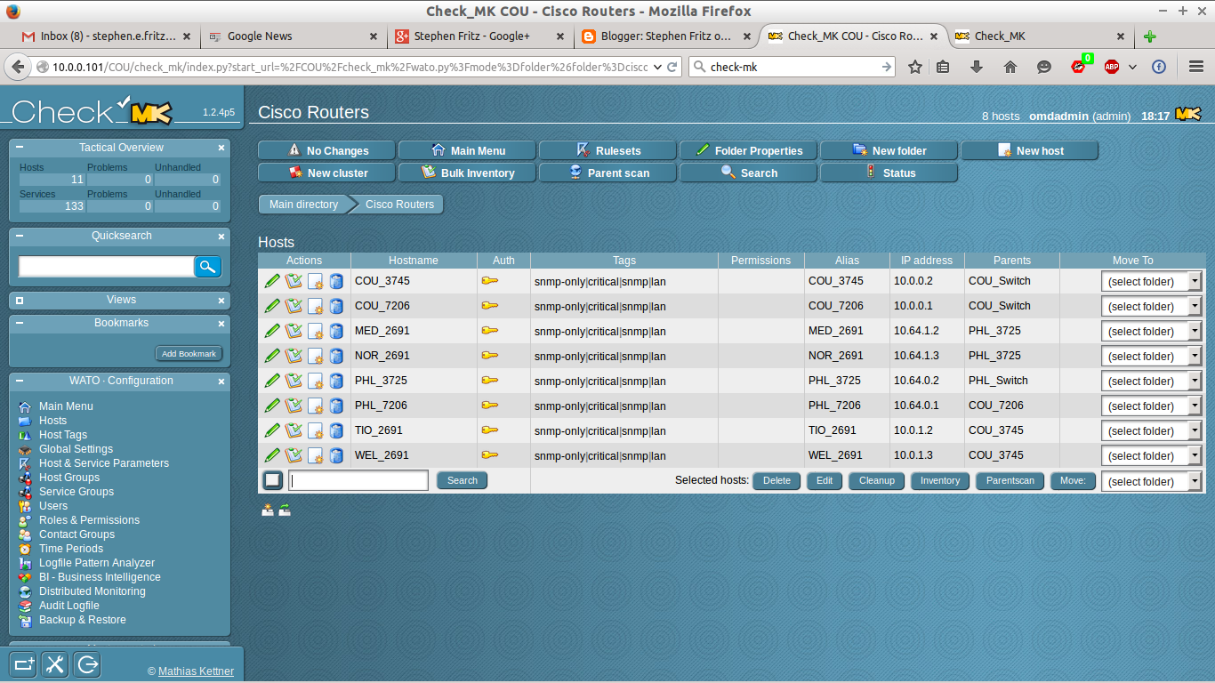The image size is (1215, 683).
Task: Close the Bookmarks snapin with its X
Action: pyautogui.click(x=221, y=323)
